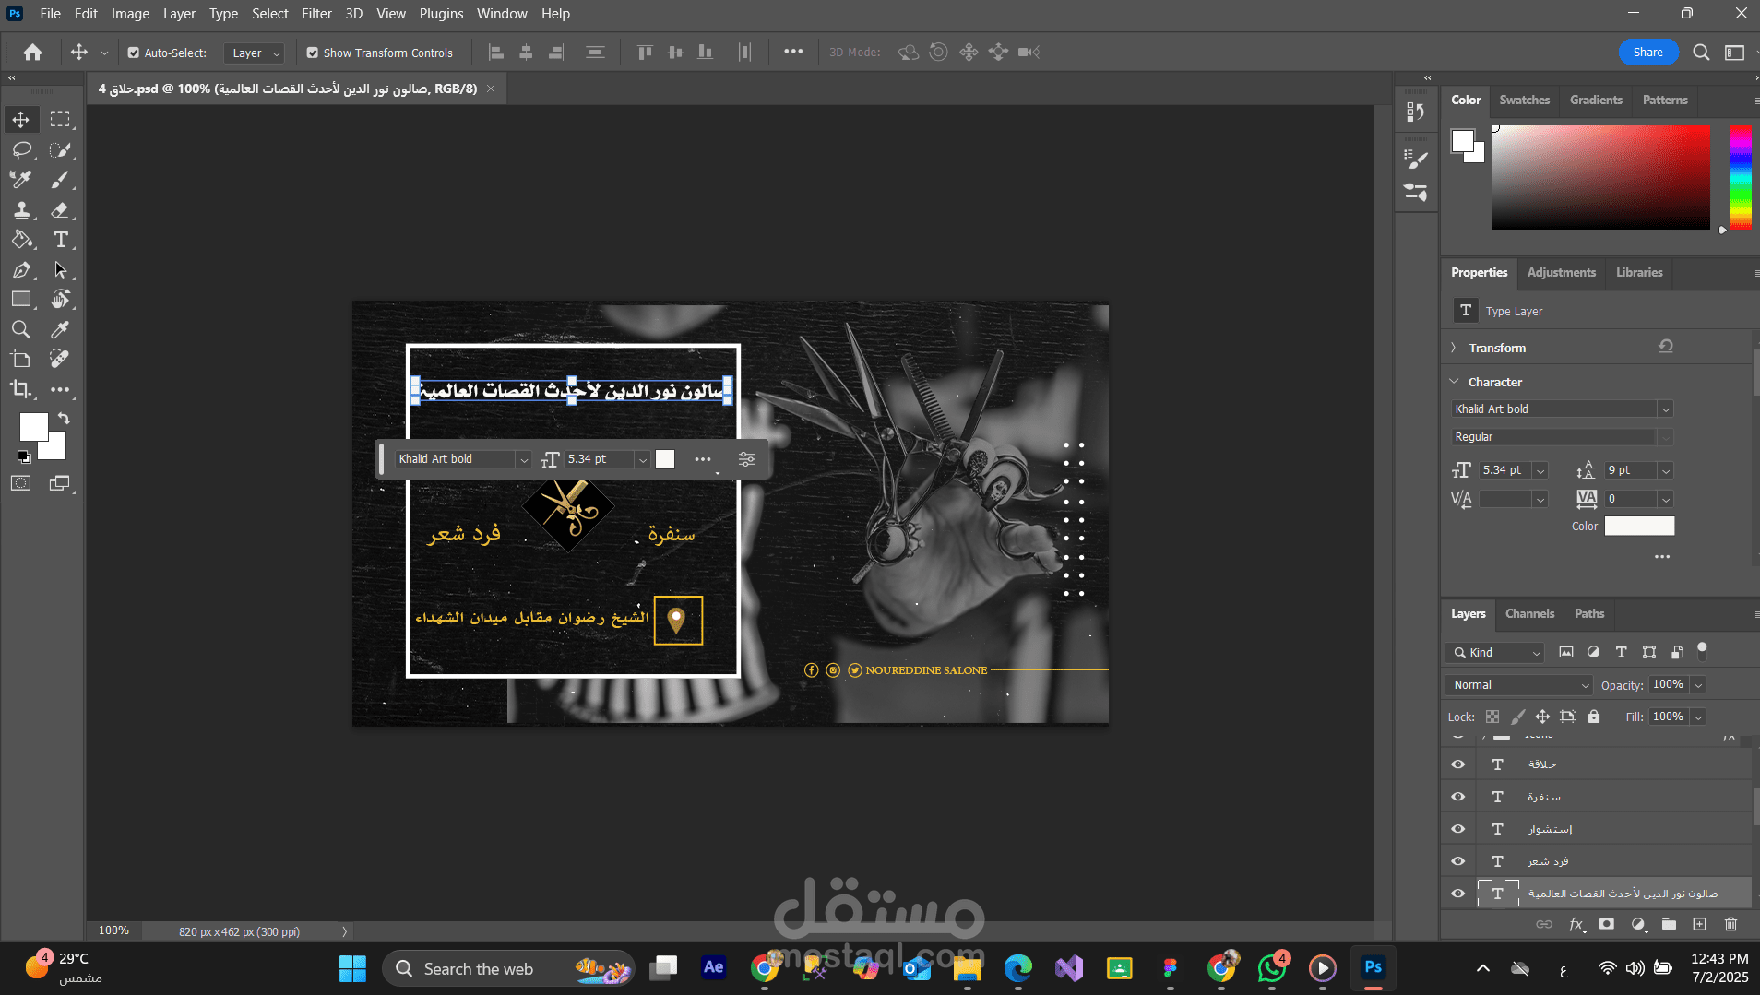Open Auto-Select Layer dropdown
1760x995 pixels.
pos(254,53)
